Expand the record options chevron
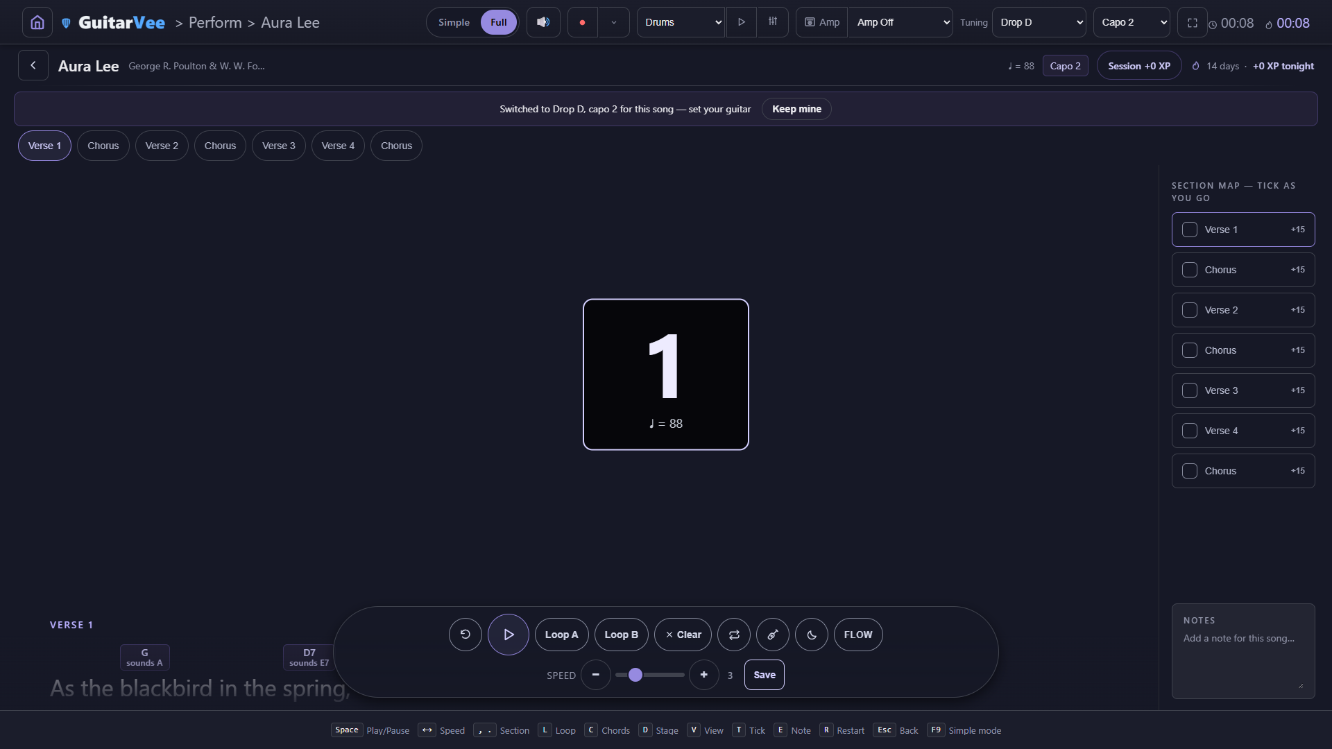Viewport: 1332px width, 749px height. point(614,22)
